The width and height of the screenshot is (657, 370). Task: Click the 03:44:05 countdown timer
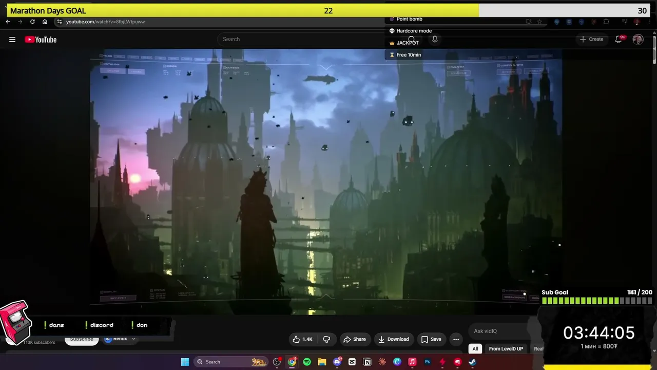click(x=599, y=333)
